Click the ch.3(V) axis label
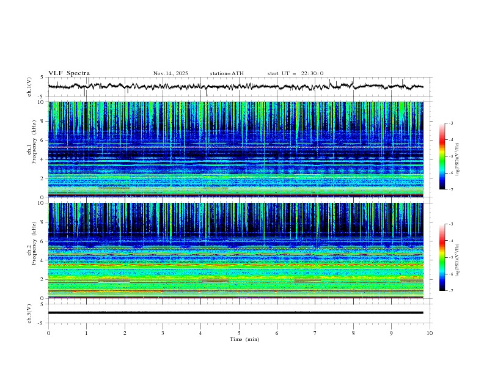The height and width of the screenshot is (374, 484). (x=29, y=313)
